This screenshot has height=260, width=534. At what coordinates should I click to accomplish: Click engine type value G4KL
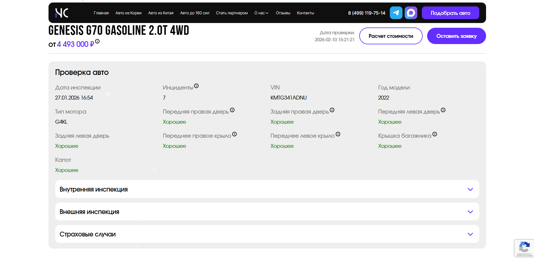61,122
